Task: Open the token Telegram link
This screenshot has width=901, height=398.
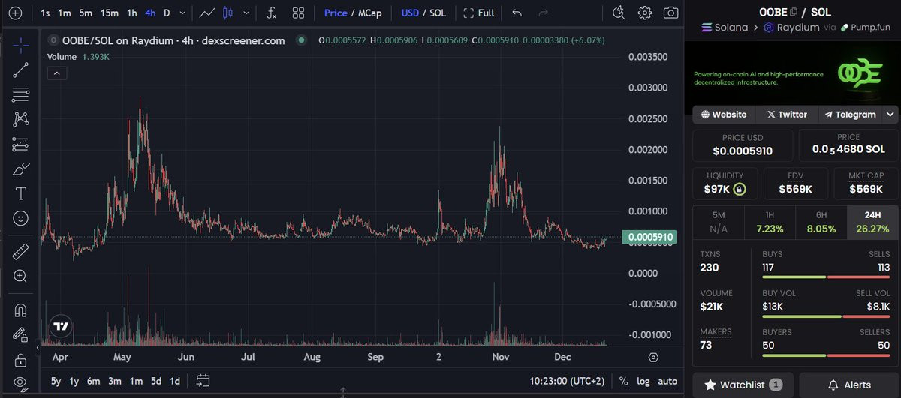Action: point(850,115)
